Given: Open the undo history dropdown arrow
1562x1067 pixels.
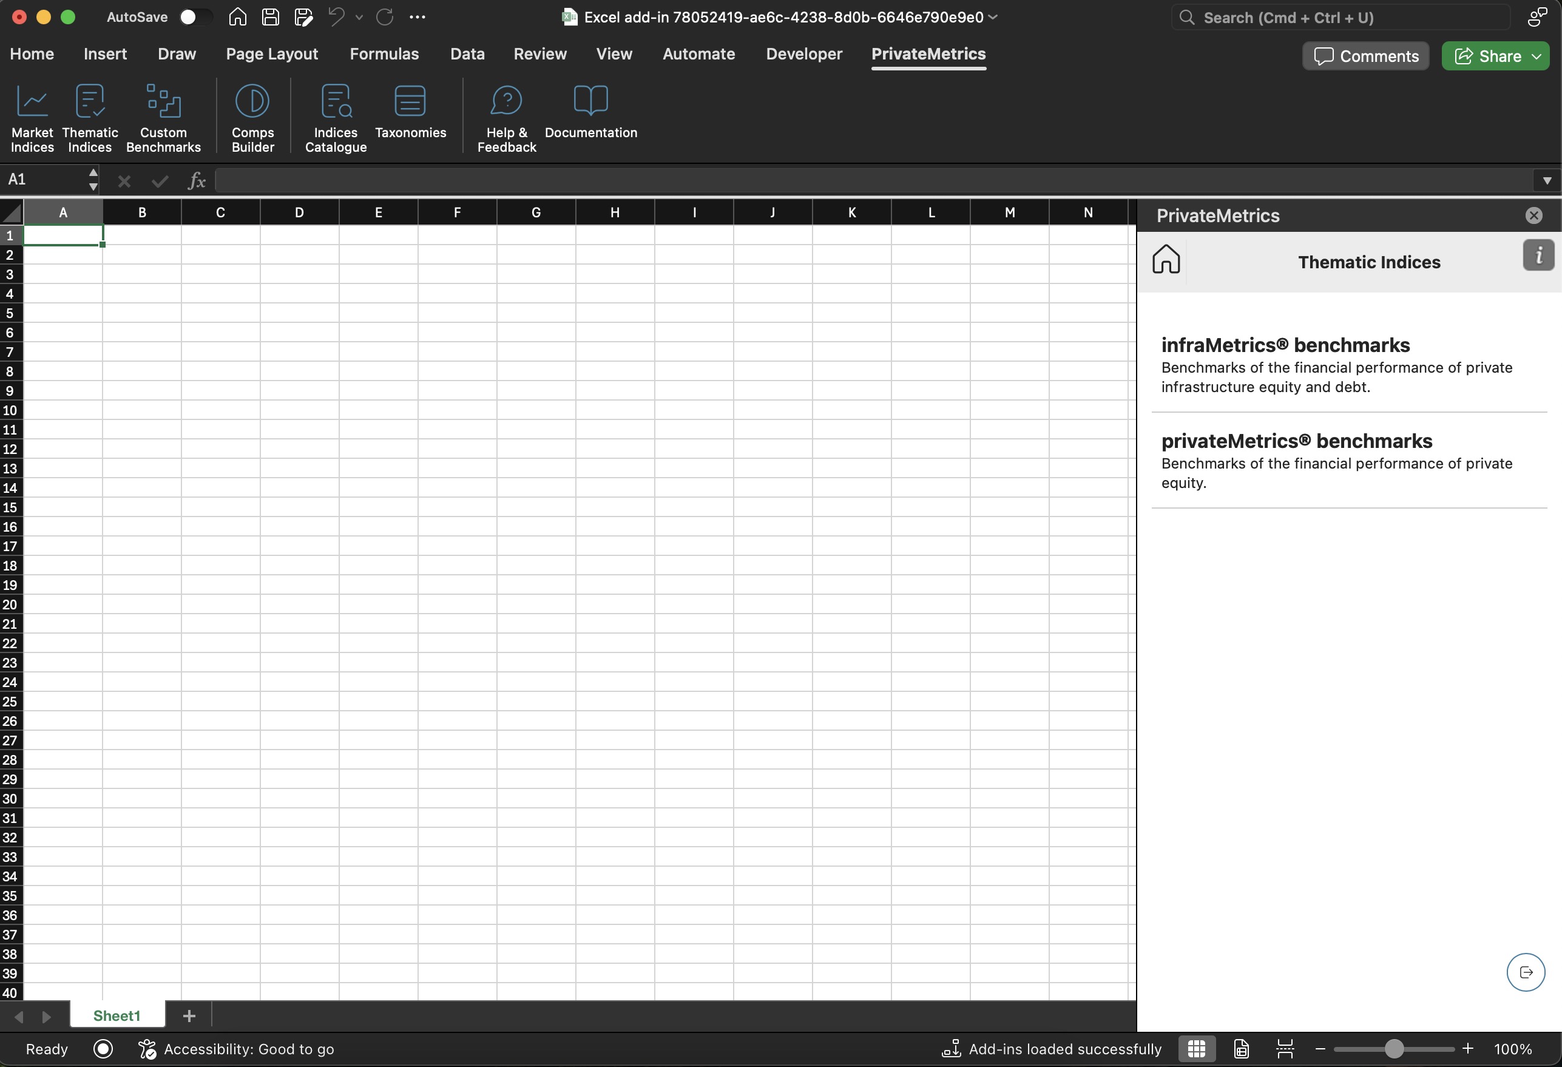Looking at the screenshot, I should 359,18.
